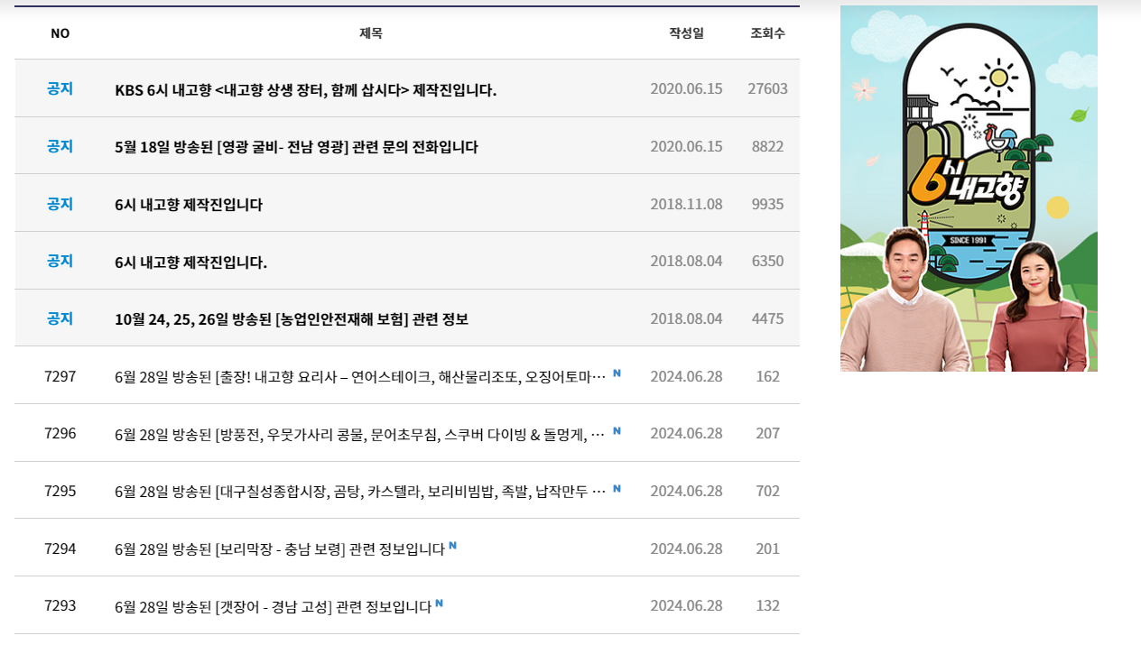
Task: Click the N badge beside 갯장어 post
Action: (x=439, y=603)
